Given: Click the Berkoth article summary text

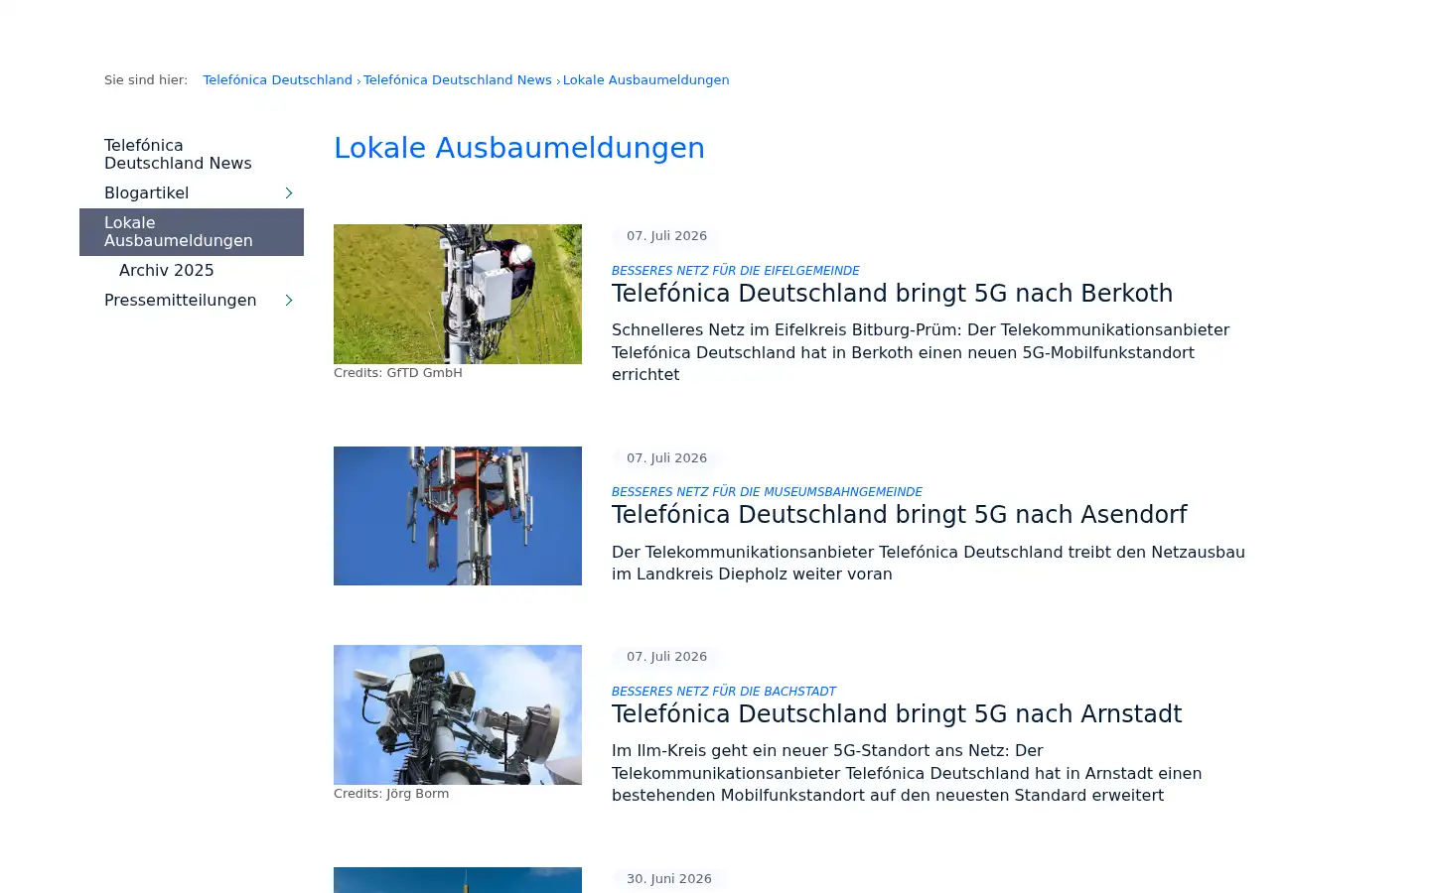Looking at the screenshot, I should click(921, 352).
